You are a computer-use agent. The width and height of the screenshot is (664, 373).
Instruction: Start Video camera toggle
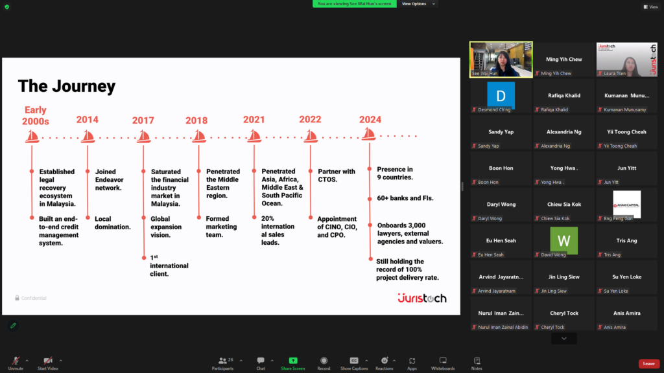[x=48, y=363]
